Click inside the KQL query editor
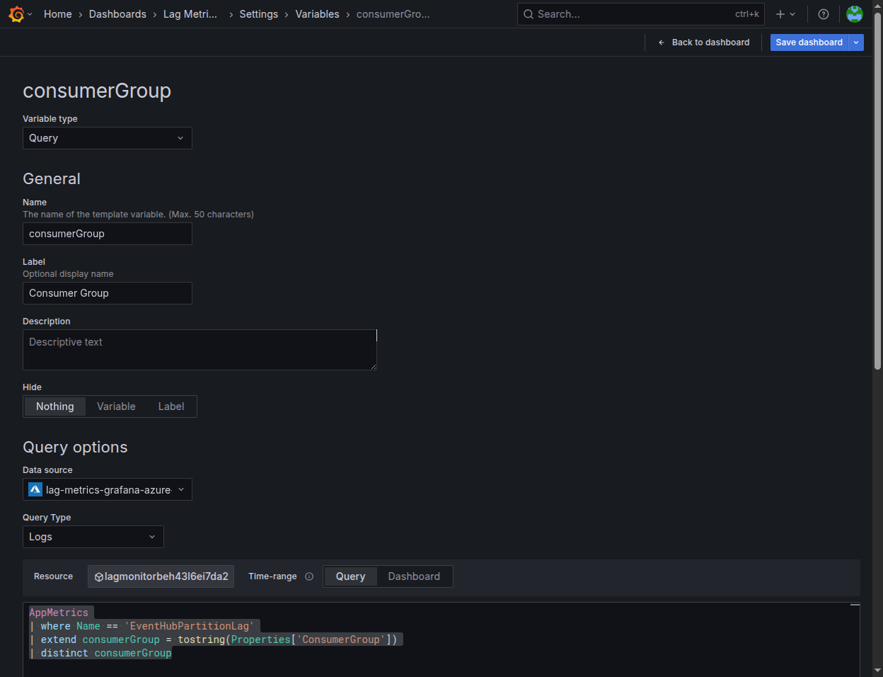This screenshot has height=677, width=883. pos(441,639)
